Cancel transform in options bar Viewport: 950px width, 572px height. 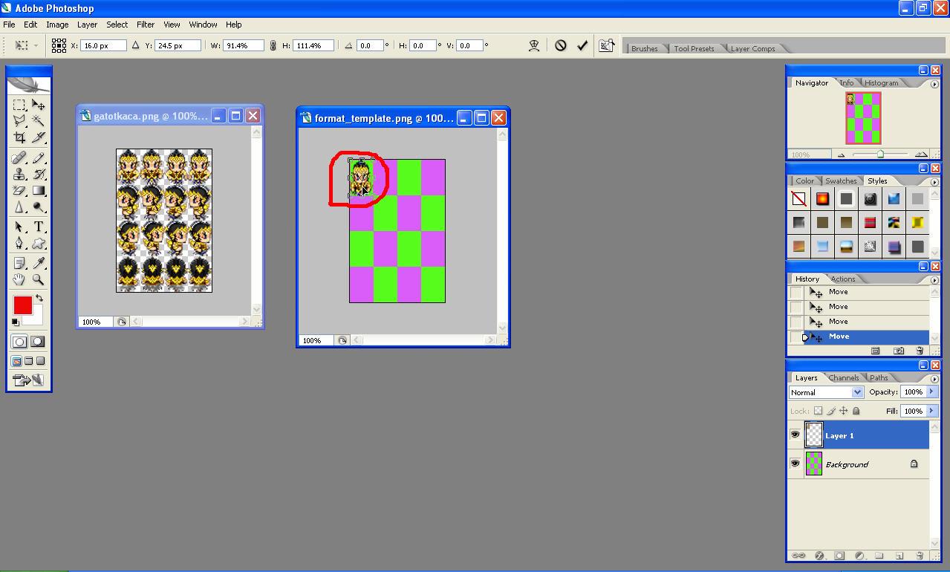click(x=561, y=45)
